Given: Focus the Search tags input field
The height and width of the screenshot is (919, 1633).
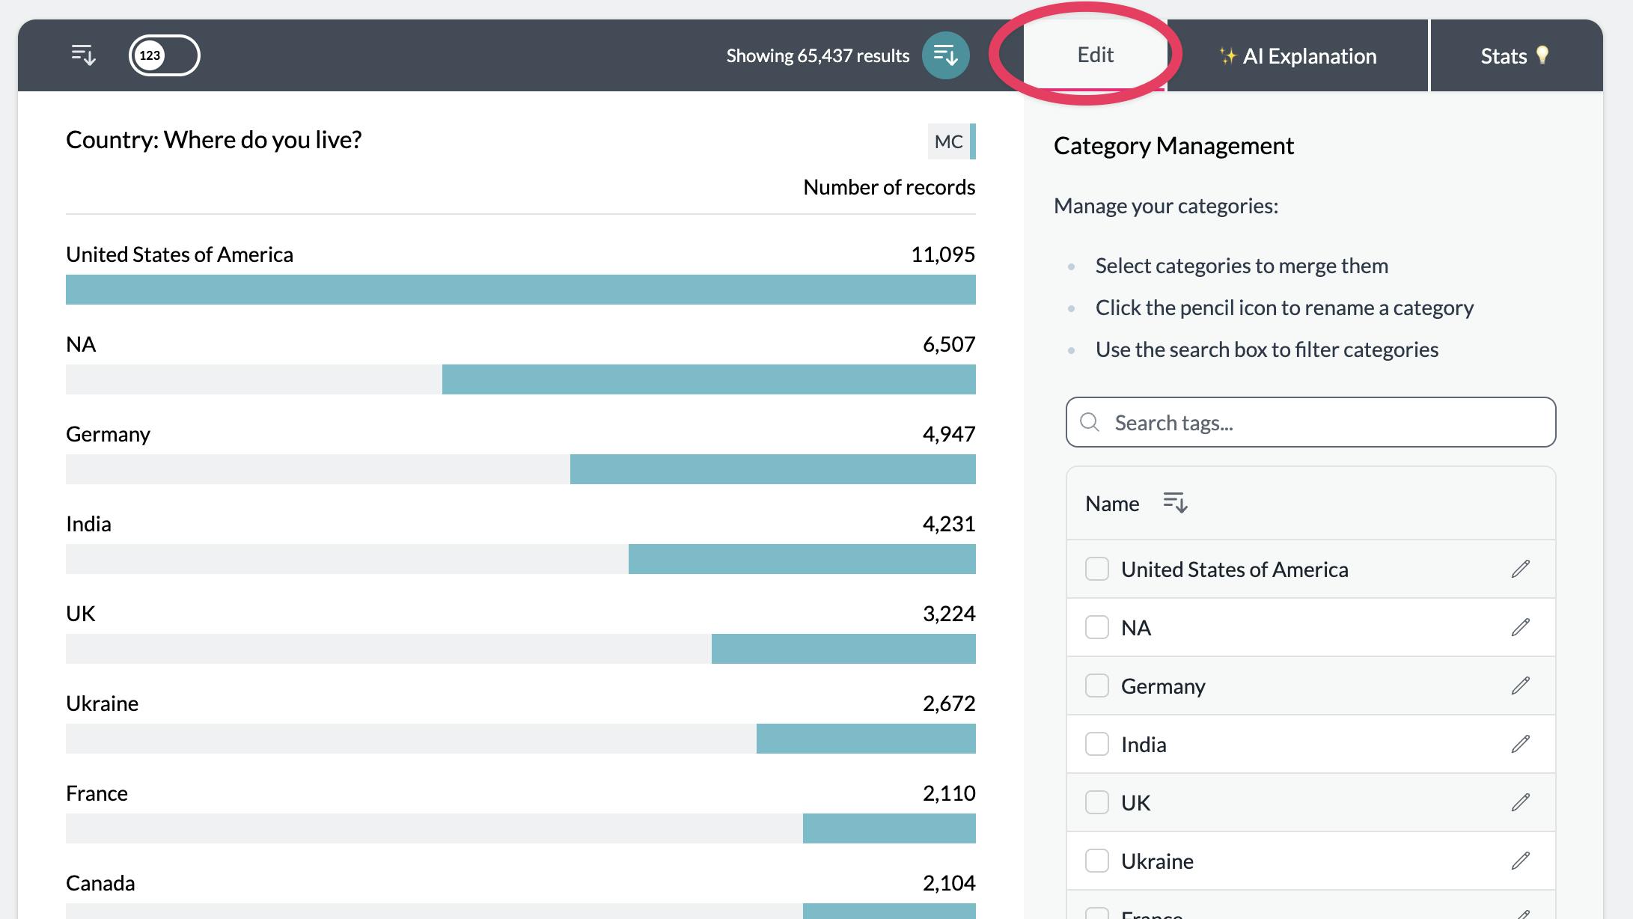Looking at the screenshot, I should pos(1310,423).
